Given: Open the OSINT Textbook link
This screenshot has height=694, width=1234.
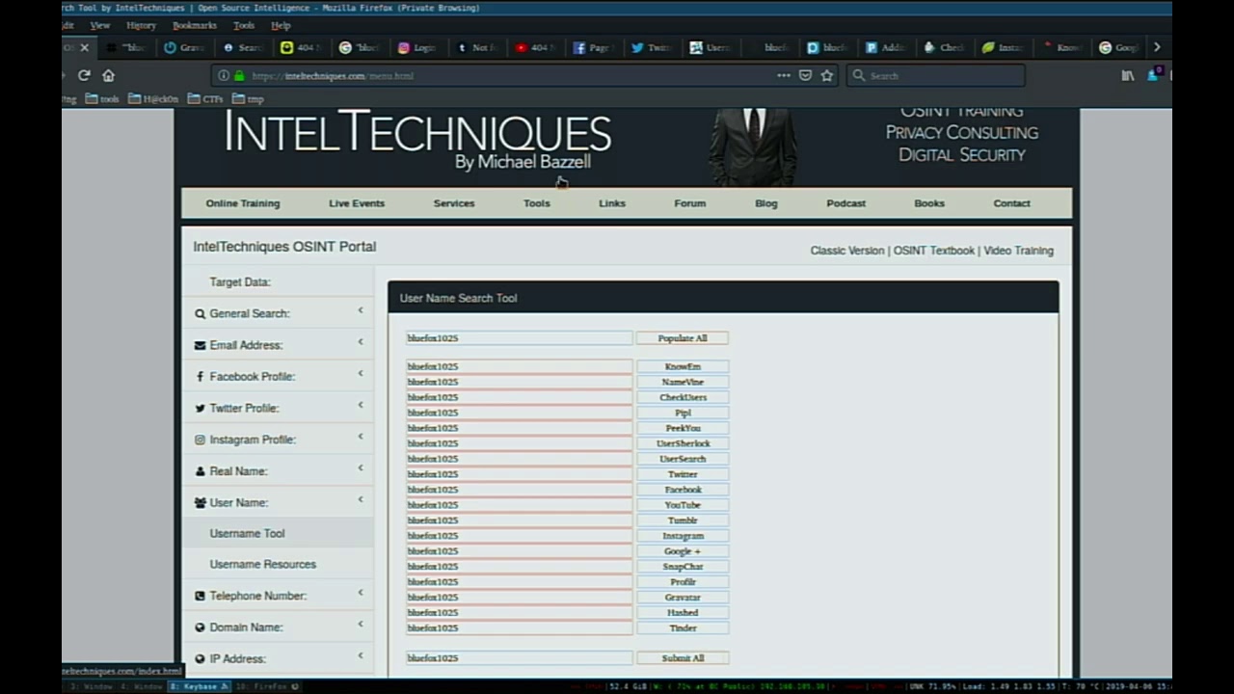Looking at the screenshot, I should [x=934, y=251].
